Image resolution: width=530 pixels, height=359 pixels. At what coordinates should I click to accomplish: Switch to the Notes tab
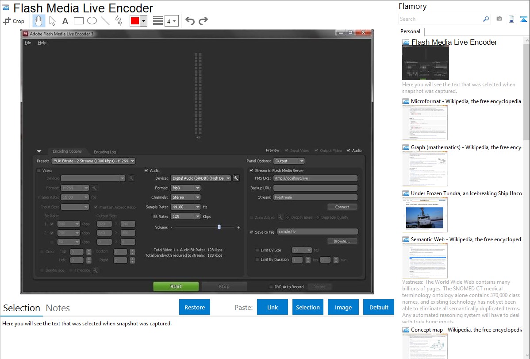(x=58, y=308)
